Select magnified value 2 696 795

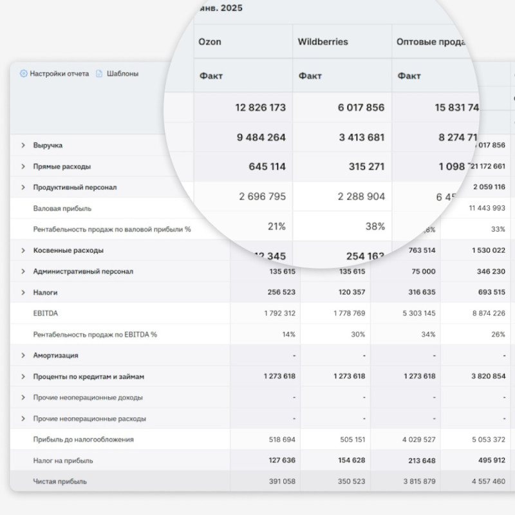tap(263, 196)
